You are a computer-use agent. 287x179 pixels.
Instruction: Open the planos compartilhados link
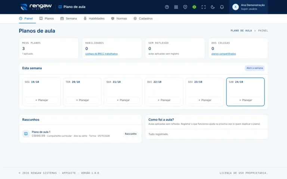point(223,54)
